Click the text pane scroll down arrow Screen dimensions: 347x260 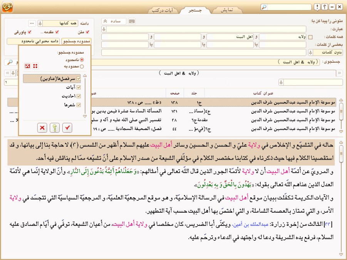pyautogui.click(x=341, y=255)
